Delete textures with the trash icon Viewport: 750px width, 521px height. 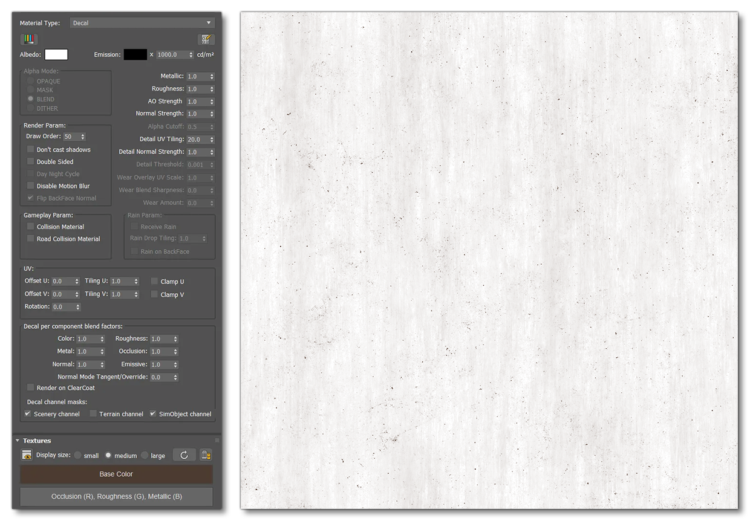(204, 455)
